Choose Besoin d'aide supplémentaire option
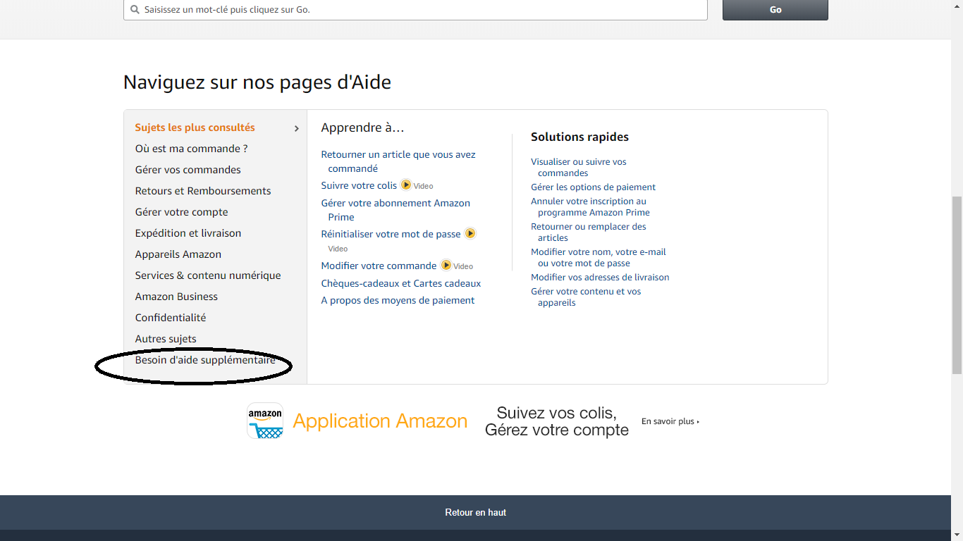Viewport: 963px width, 541px height. pyautogui.click(x=205, y=360)
